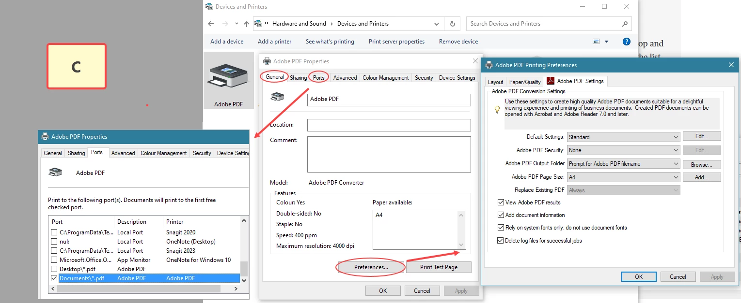Close the Adobe PDF Properties dialog with X
This screenshot has height=303, width=741.
[475, 61]
